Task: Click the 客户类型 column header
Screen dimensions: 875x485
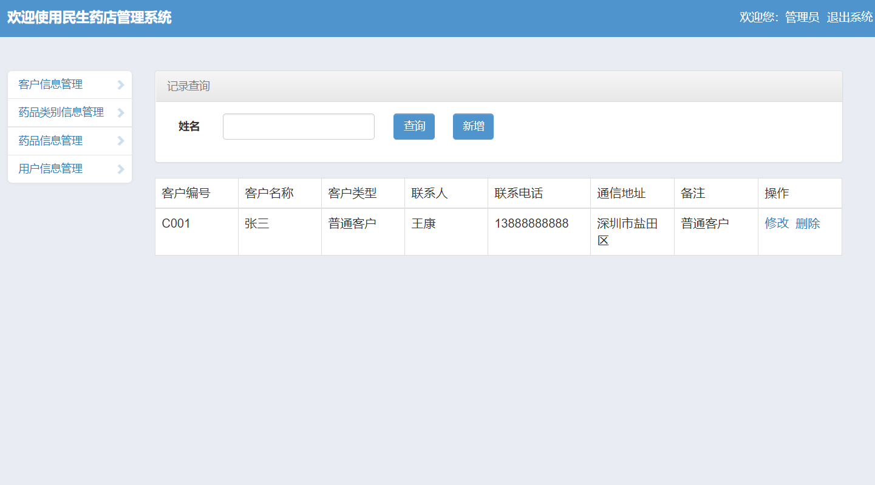Action: (363, 193)
